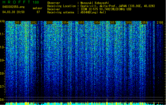Click the kHz axis unit label
This screenshot has width=166, height=105.
2,21
